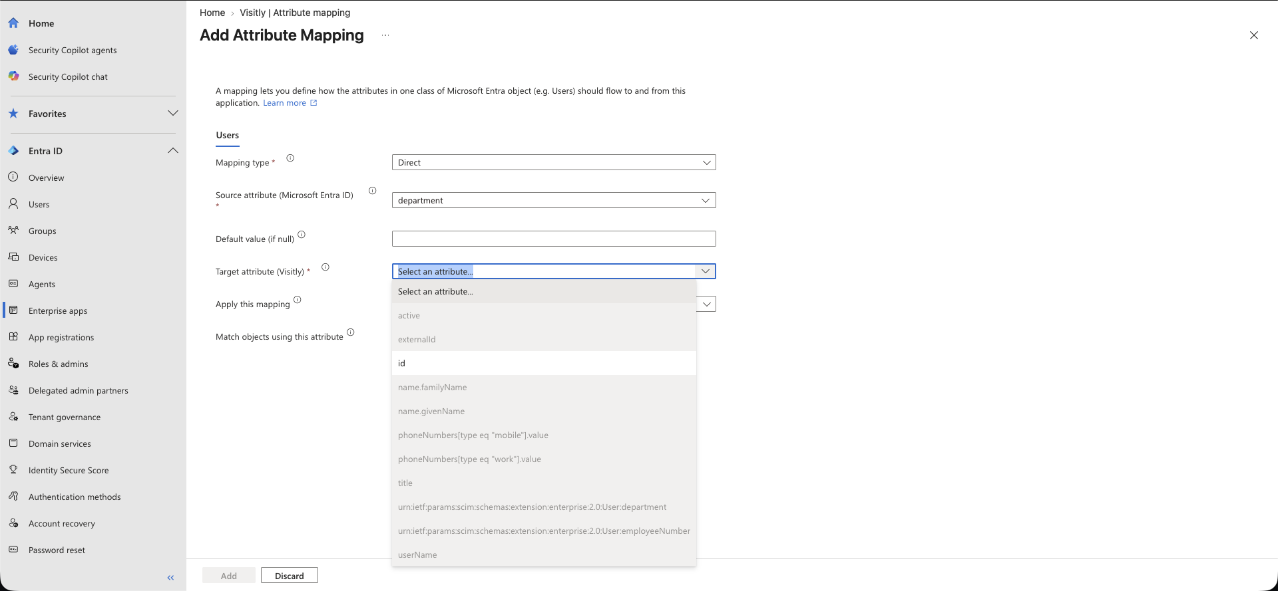Click the Apply this mapping info icon

pos(298,300)
